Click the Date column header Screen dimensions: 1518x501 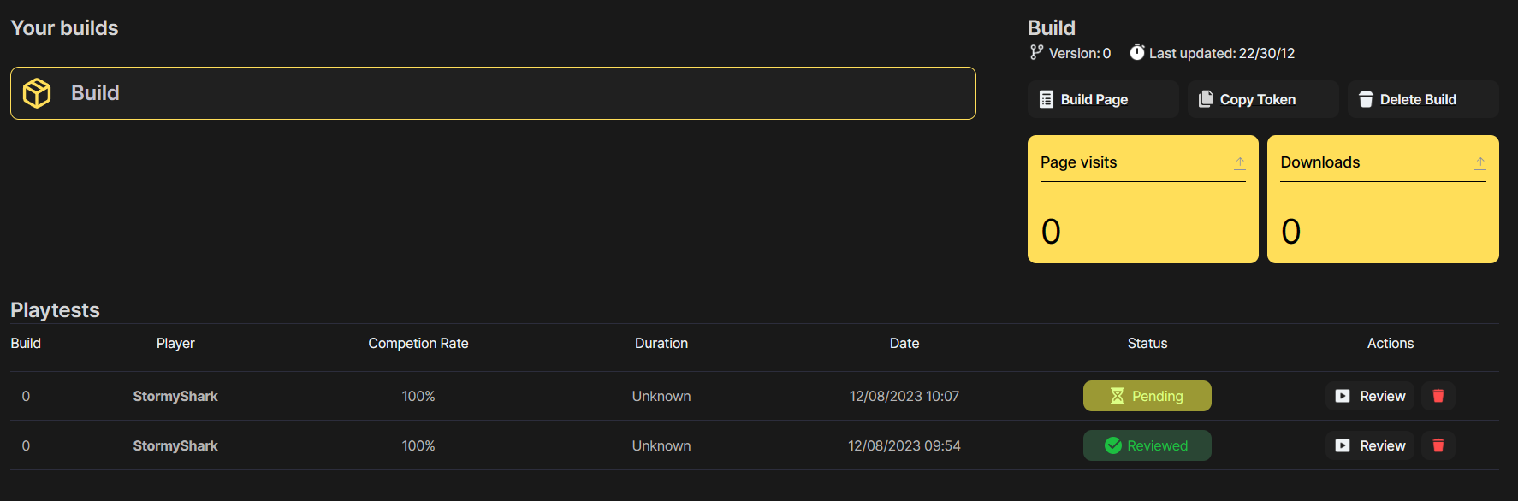coord(904,343)
